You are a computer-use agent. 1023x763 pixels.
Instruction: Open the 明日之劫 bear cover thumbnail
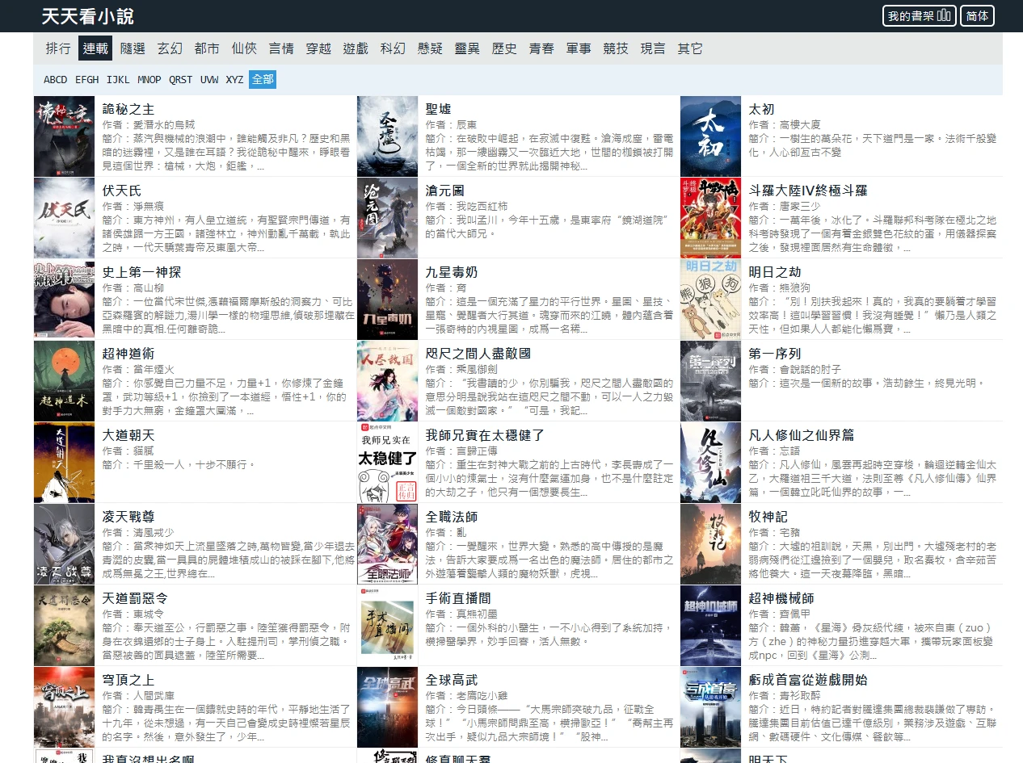click(710, 300)
